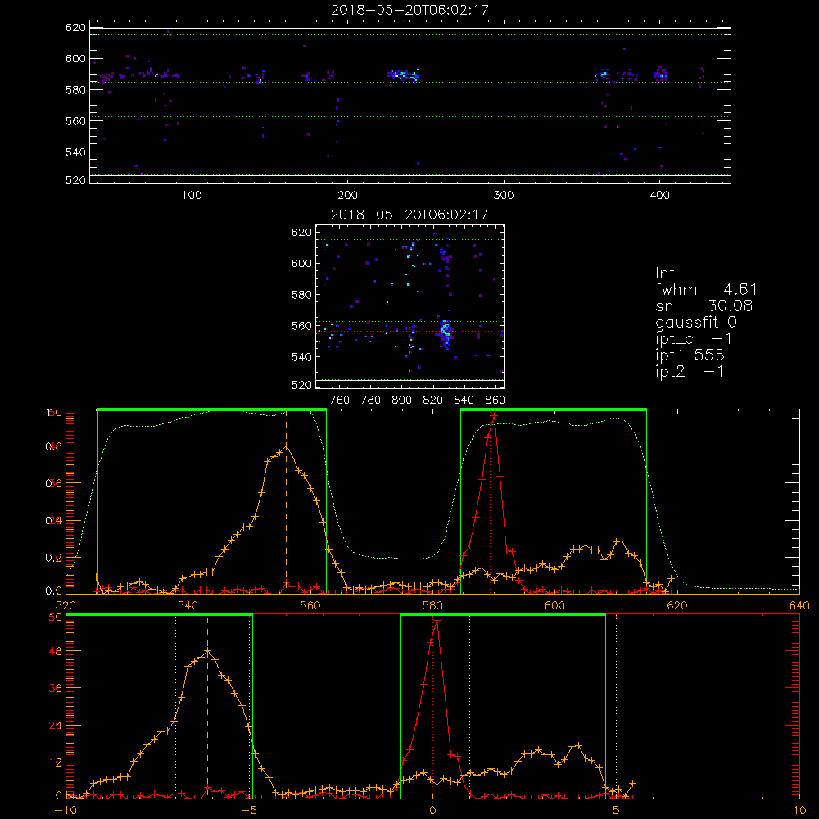Click x-axis label 820 on middle plot
Image resolution: width=819 pixels, height=819 pixels.
point(433,400)
